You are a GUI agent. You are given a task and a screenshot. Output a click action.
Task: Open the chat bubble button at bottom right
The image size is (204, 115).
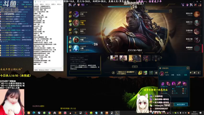(190, 73)
